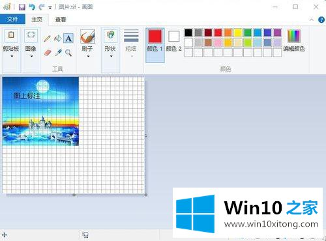
Task: Click the Redo arrow in the title bar
Action: pos(42,7)
